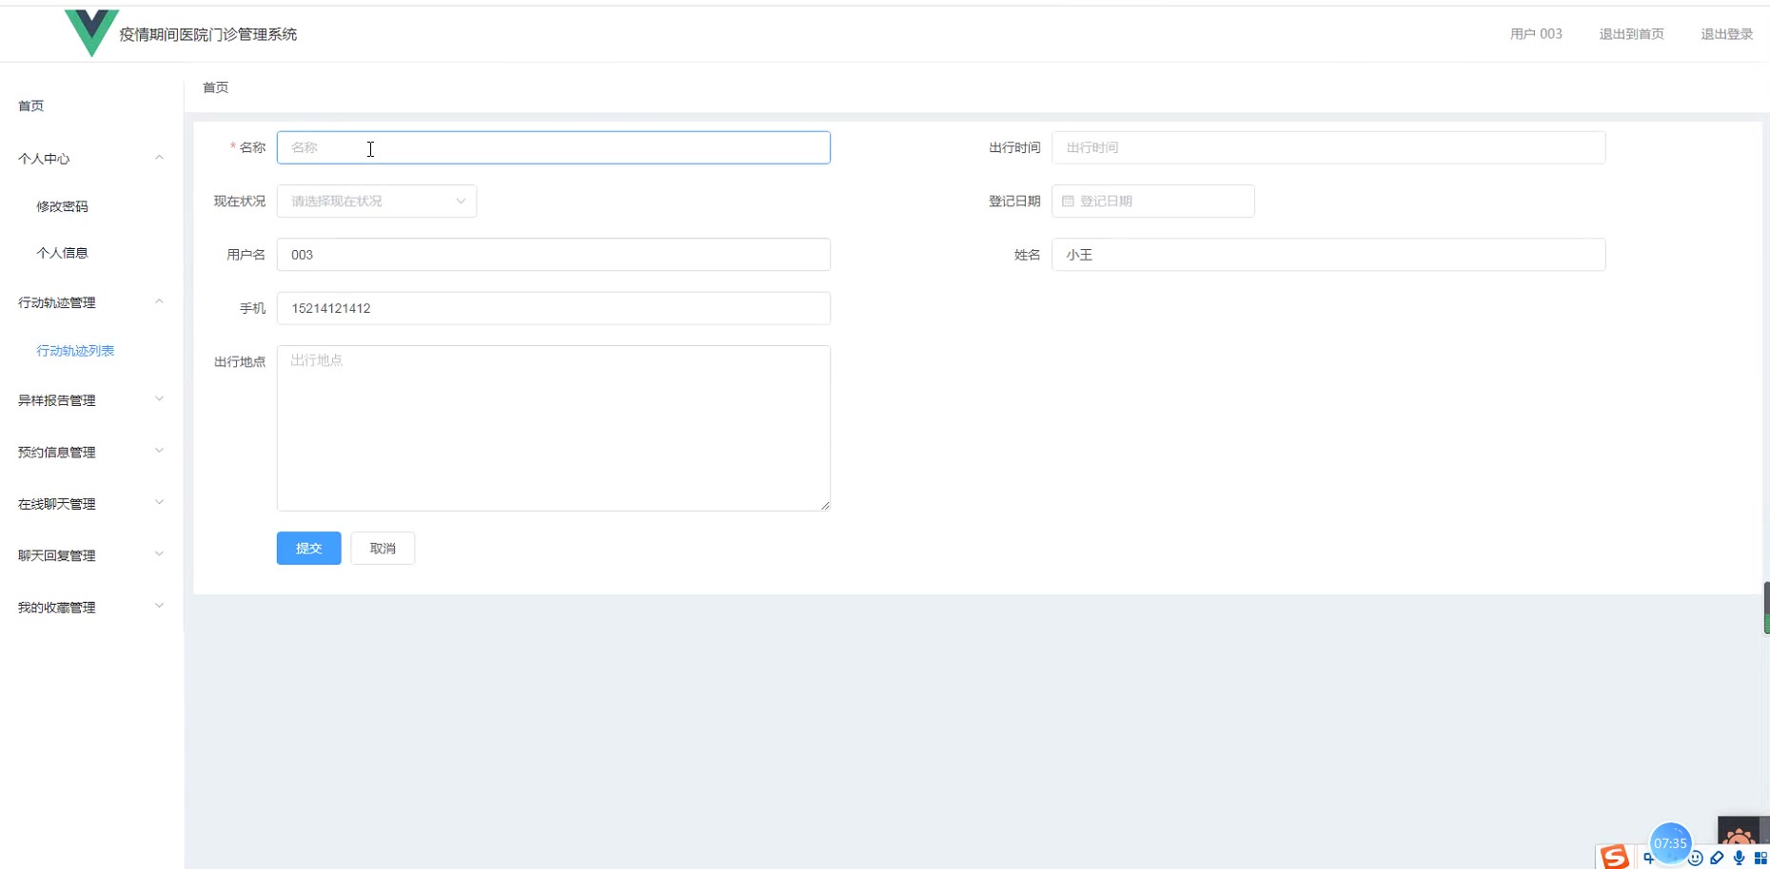Screen dimensions: 1770x869
Task: Click 个人中心 sidebar label
Action: click(x=44, y=159)
